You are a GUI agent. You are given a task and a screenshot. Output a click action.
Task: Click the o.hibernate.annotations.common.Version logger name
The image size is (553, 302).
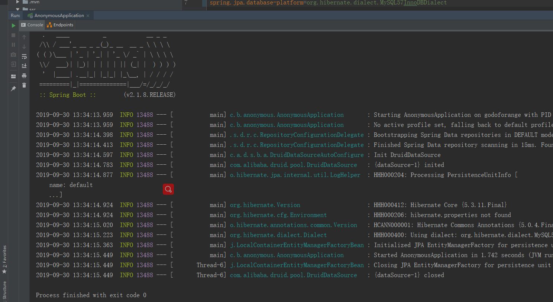[293, 225]
